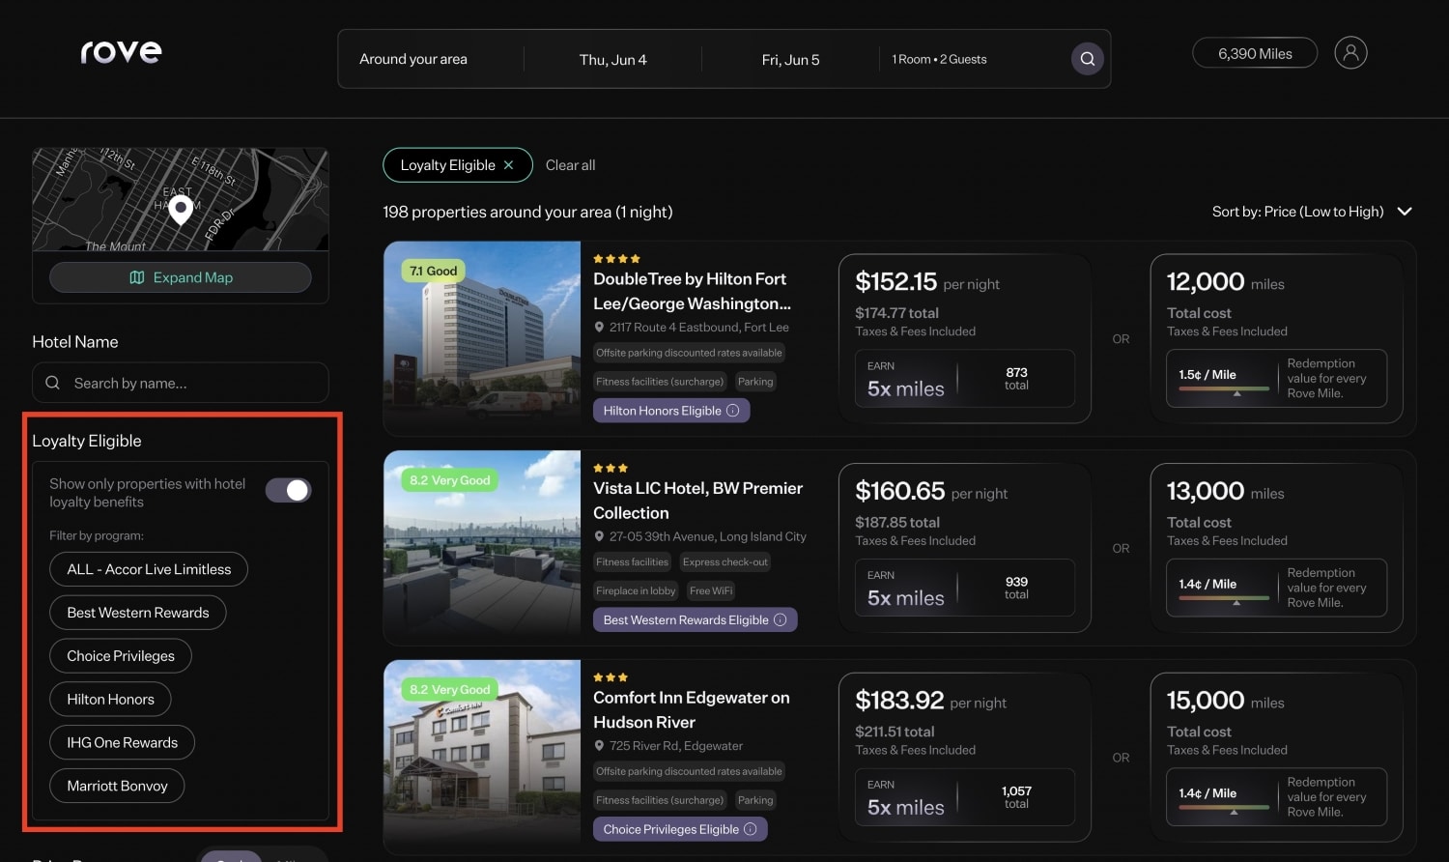Filter by Choice Privileges program
Image resolution: width=1449 pixels, height=862 pixels.
121,656
